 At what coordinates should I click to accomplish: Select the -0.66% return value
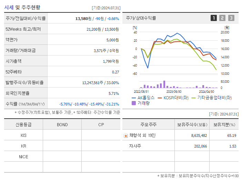click(113, 19)
